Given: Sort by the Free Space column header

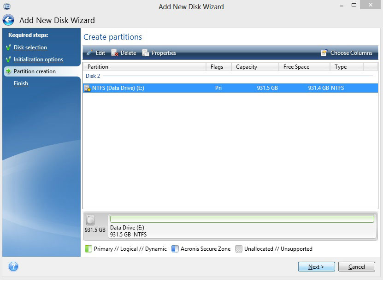Looking at the screenshot, I should pos(304,67).
